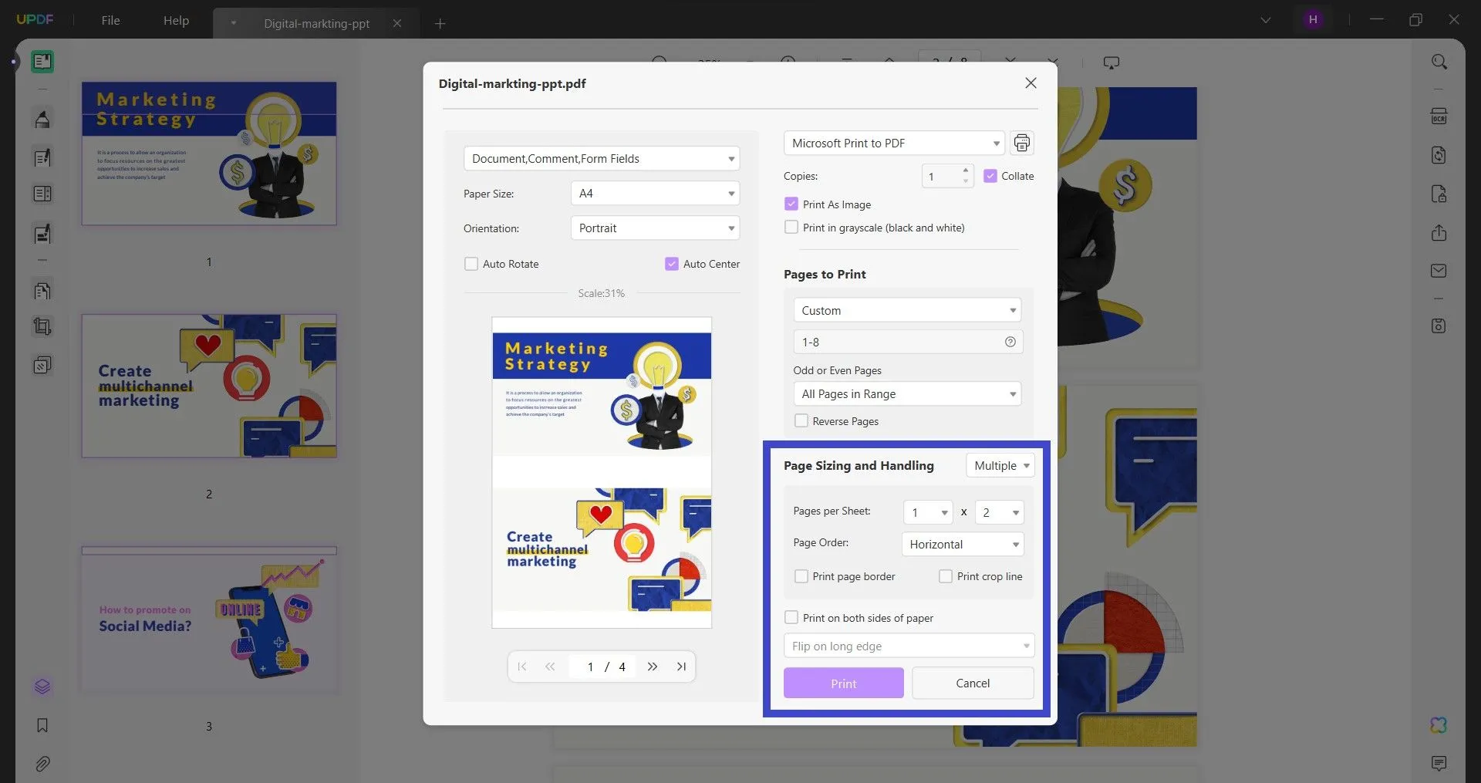Uncheck the Auto Center checkbox
This screenshot has width=1481, height=783.
coord(672,264)
